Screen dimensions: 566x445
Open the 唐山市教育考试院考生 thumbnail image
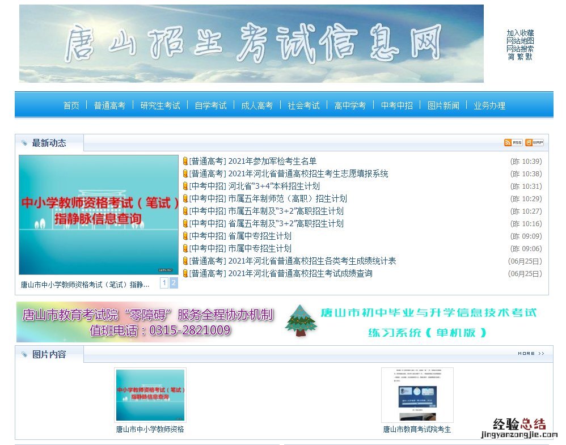coord(417,395)
